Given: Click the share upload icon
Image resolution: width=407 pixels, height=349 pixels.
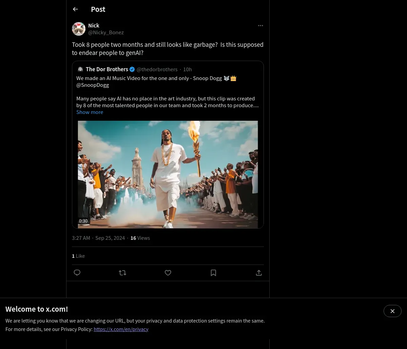Looking at the screenshot, I should 259,273.
